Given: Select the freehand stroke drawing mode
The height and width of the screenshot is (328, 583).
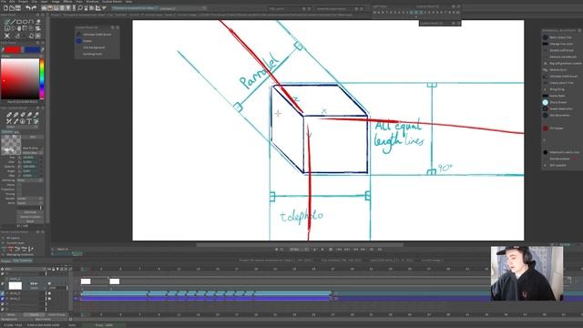Looking at the screenshot, I should click(6, 22).
